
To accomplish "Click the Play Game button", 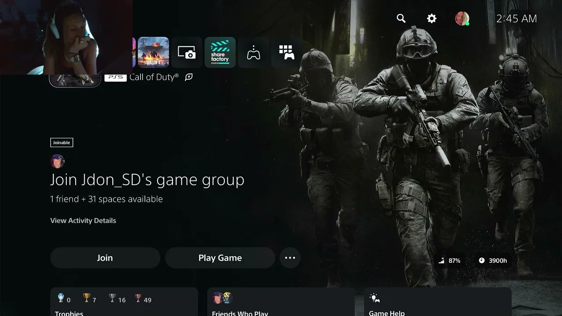I will click(220, 258).
